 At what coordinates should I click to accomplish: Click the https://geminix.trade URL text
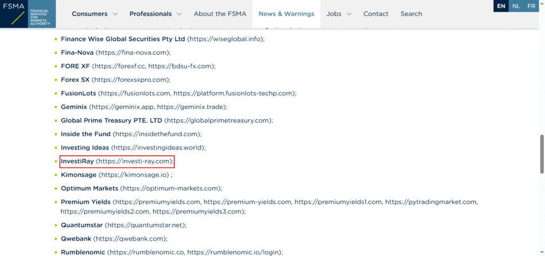pyautogui.click(x=191, y=106)
